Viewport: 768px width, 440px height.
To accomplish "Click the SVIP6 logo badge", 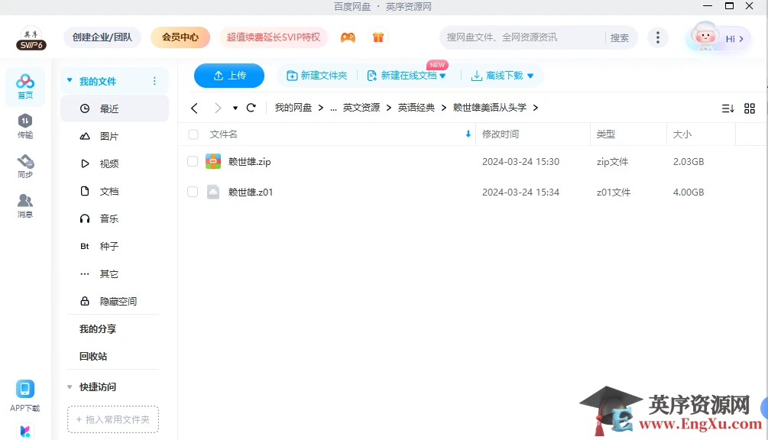I will pyautogui.click(x=31, y=39).
